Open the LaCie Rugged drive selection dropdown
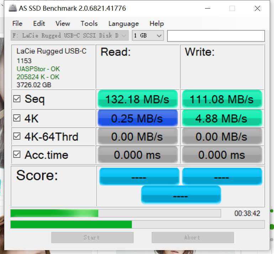Screen dimensions: 274x254 click(69, 36)
